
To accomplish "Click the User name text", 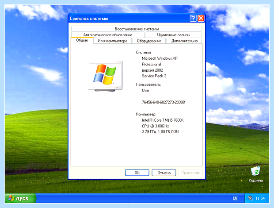I will (145, 90).
